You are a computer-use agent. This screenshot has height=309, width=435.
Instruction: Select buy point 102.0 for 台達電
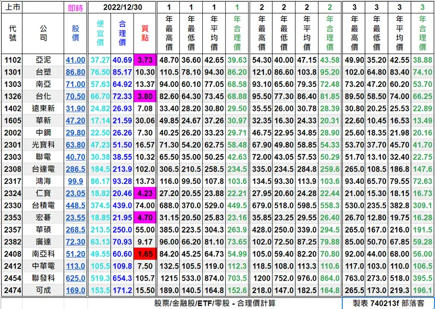pos(145,169)
